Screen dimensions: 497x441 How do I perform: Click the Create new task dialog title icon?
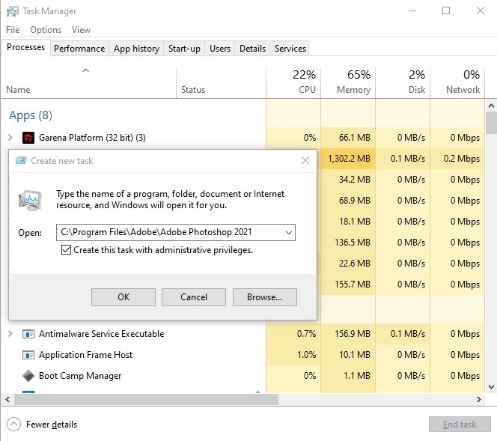(21, 160)
